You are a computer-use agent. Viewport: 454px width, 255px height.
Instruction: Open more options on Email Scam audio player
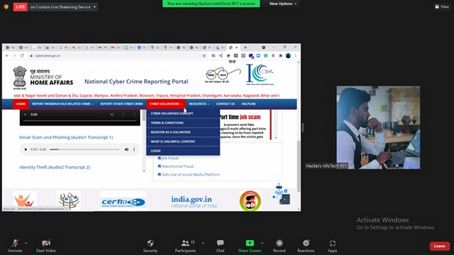click(x=134, y=149)
